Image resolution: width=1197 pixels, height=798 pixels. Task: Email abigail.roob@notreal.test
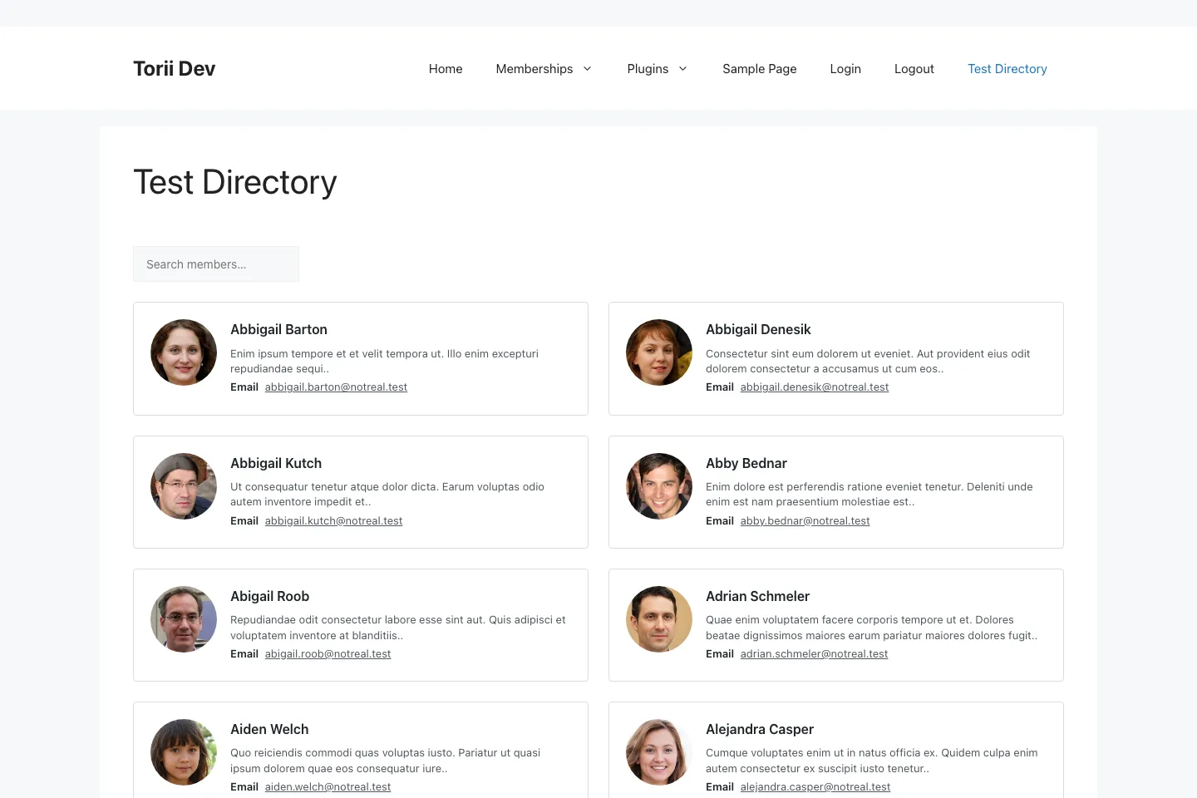click(x=328, y=654)
